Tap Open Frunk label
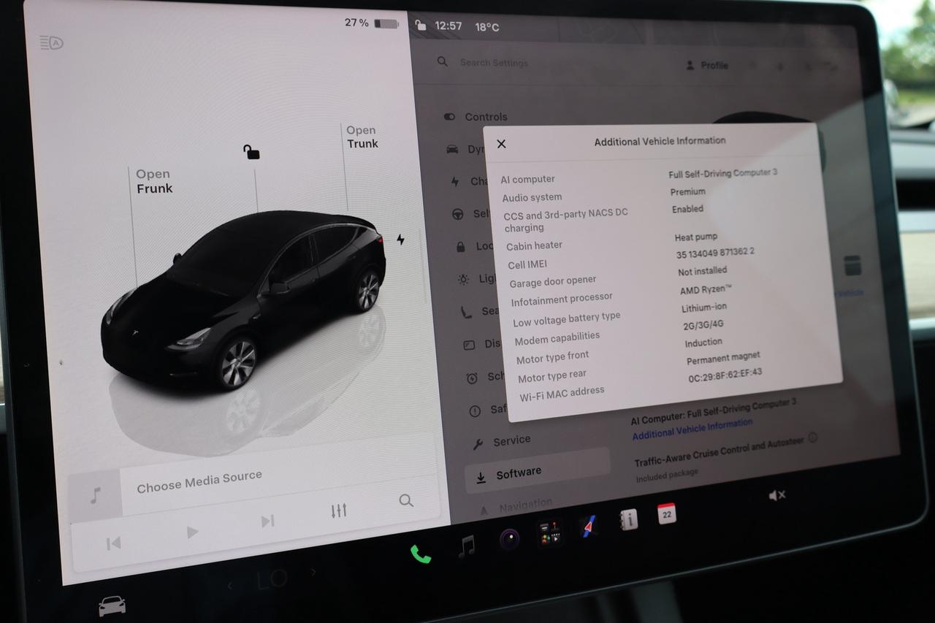 tap(154, 181)
